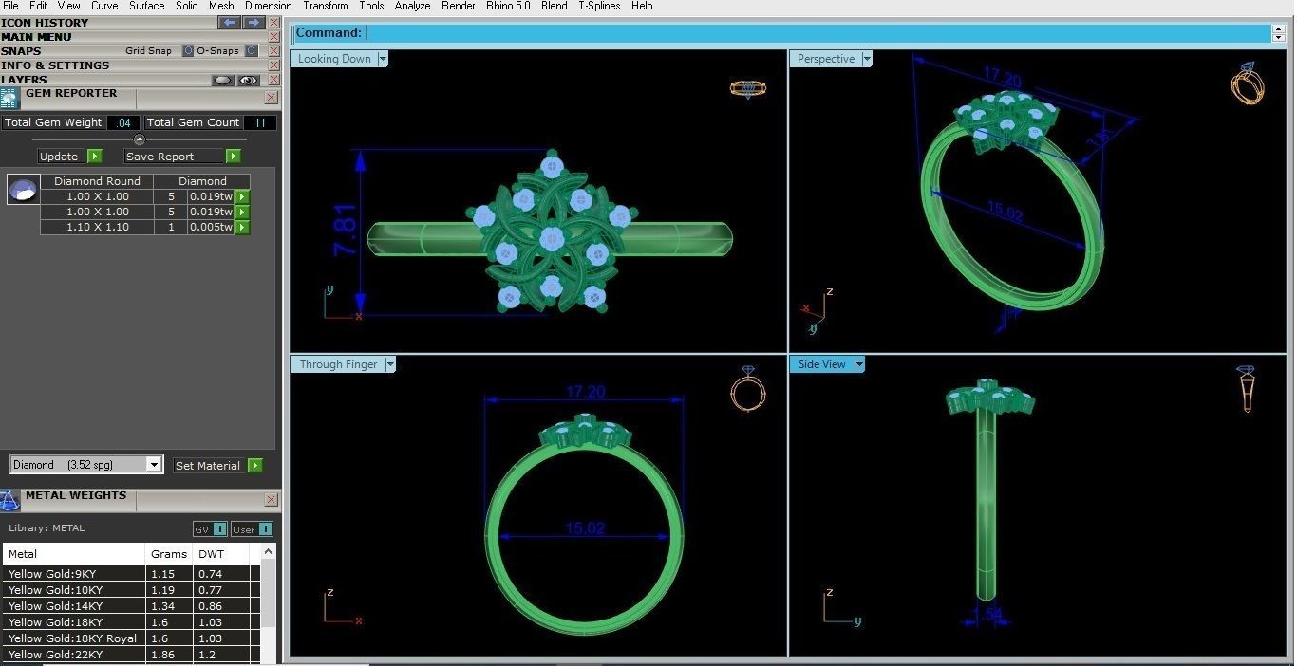Open the Dimension menu
This screenshot has width=1297, height=666.
click(269, 6)
